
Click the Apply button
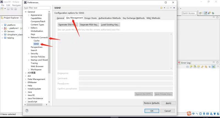click(169, 103)
